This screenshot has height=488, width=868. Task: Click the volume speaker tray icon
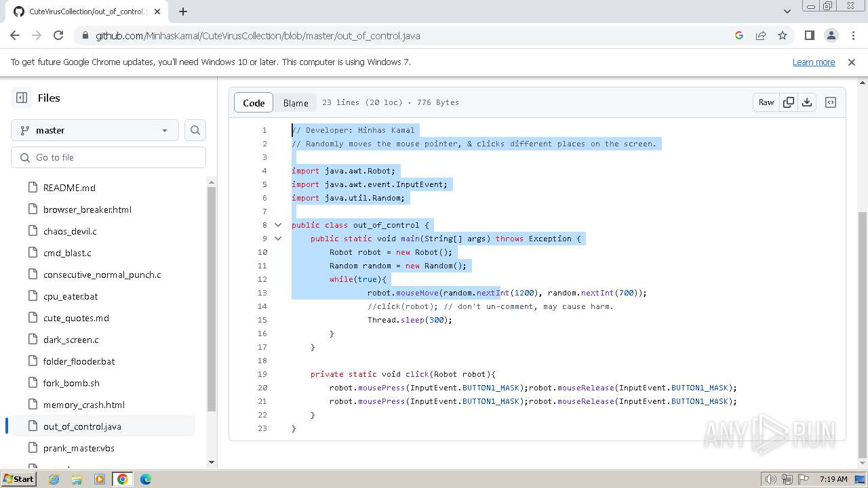[x=770, y=479]
